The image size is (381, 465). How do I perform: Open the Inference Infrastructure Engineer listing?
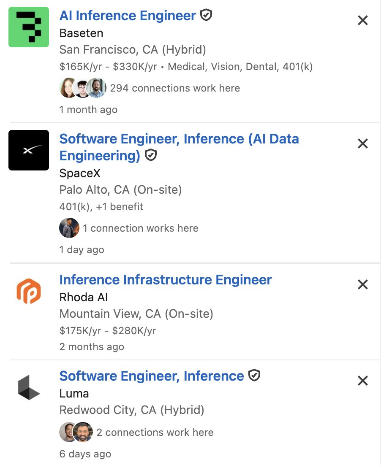coord(166,280)
